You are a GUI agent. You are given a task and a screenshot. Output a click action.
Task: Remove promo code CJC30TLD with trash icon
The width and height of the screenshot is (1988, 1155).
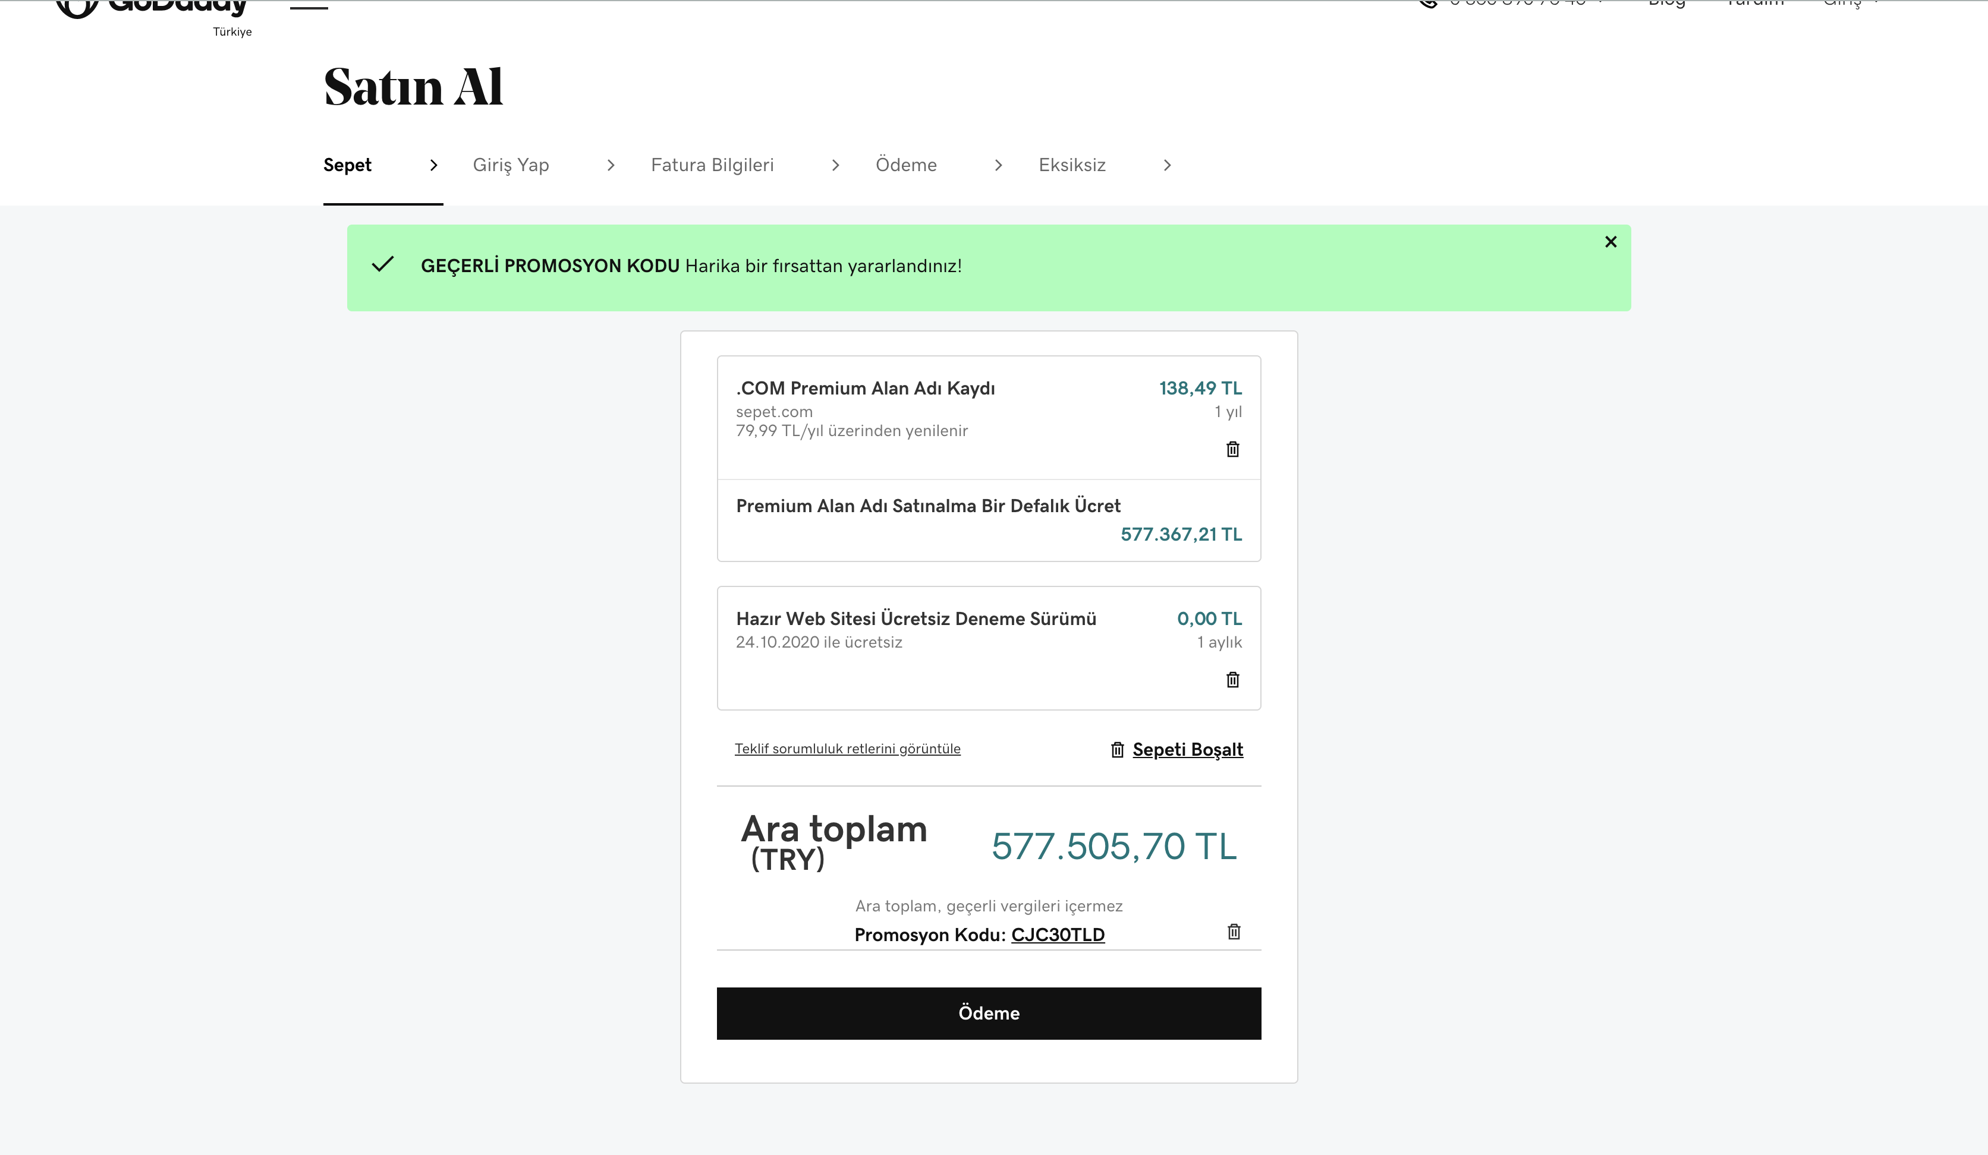coord(1234,932)
